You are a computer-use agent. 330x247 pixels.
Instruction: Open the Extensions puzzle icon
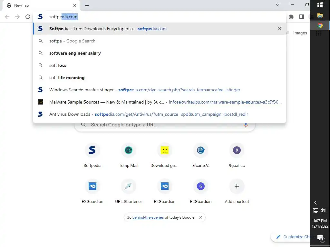(291, 17)
